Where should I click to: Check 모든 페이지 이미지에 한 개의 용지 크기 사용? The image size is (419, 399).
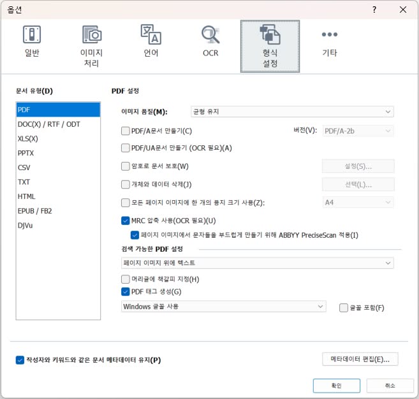126,203
